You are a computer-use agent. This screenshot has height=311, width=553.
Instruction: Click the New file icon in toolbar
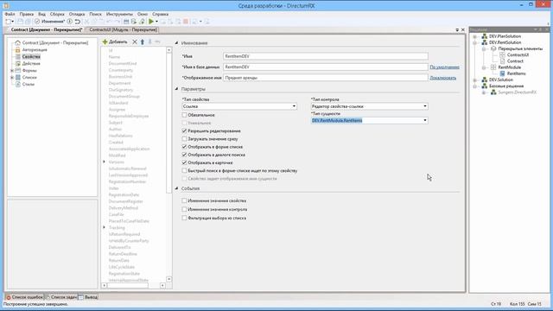click(x=9, y=22)
